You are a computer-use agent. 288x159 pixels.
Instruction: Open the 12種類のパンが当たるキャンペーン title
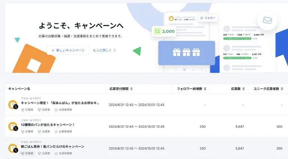click(x=48, y=125)
